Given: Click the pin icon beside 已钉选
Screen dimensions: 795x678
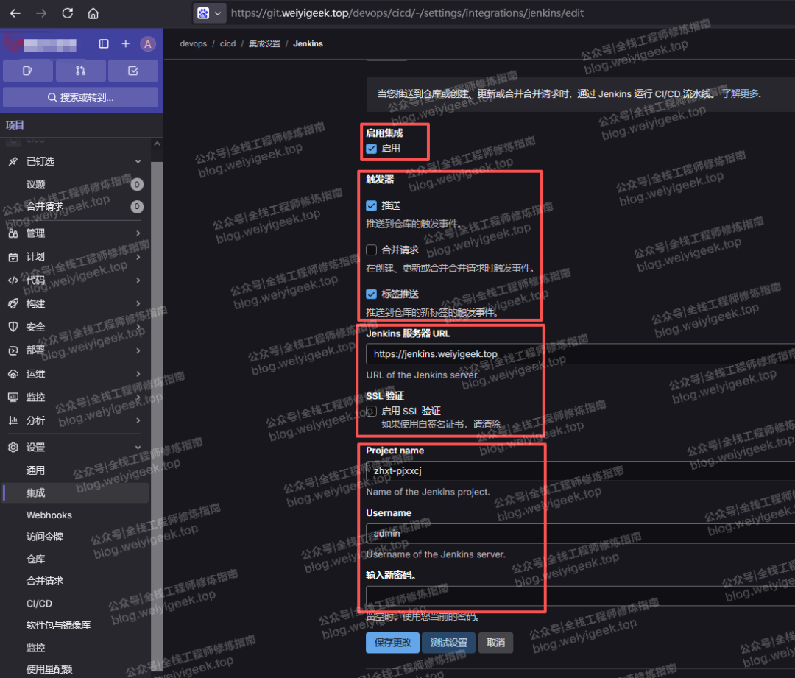Looking at the screenshot, I should pos(13,161).
